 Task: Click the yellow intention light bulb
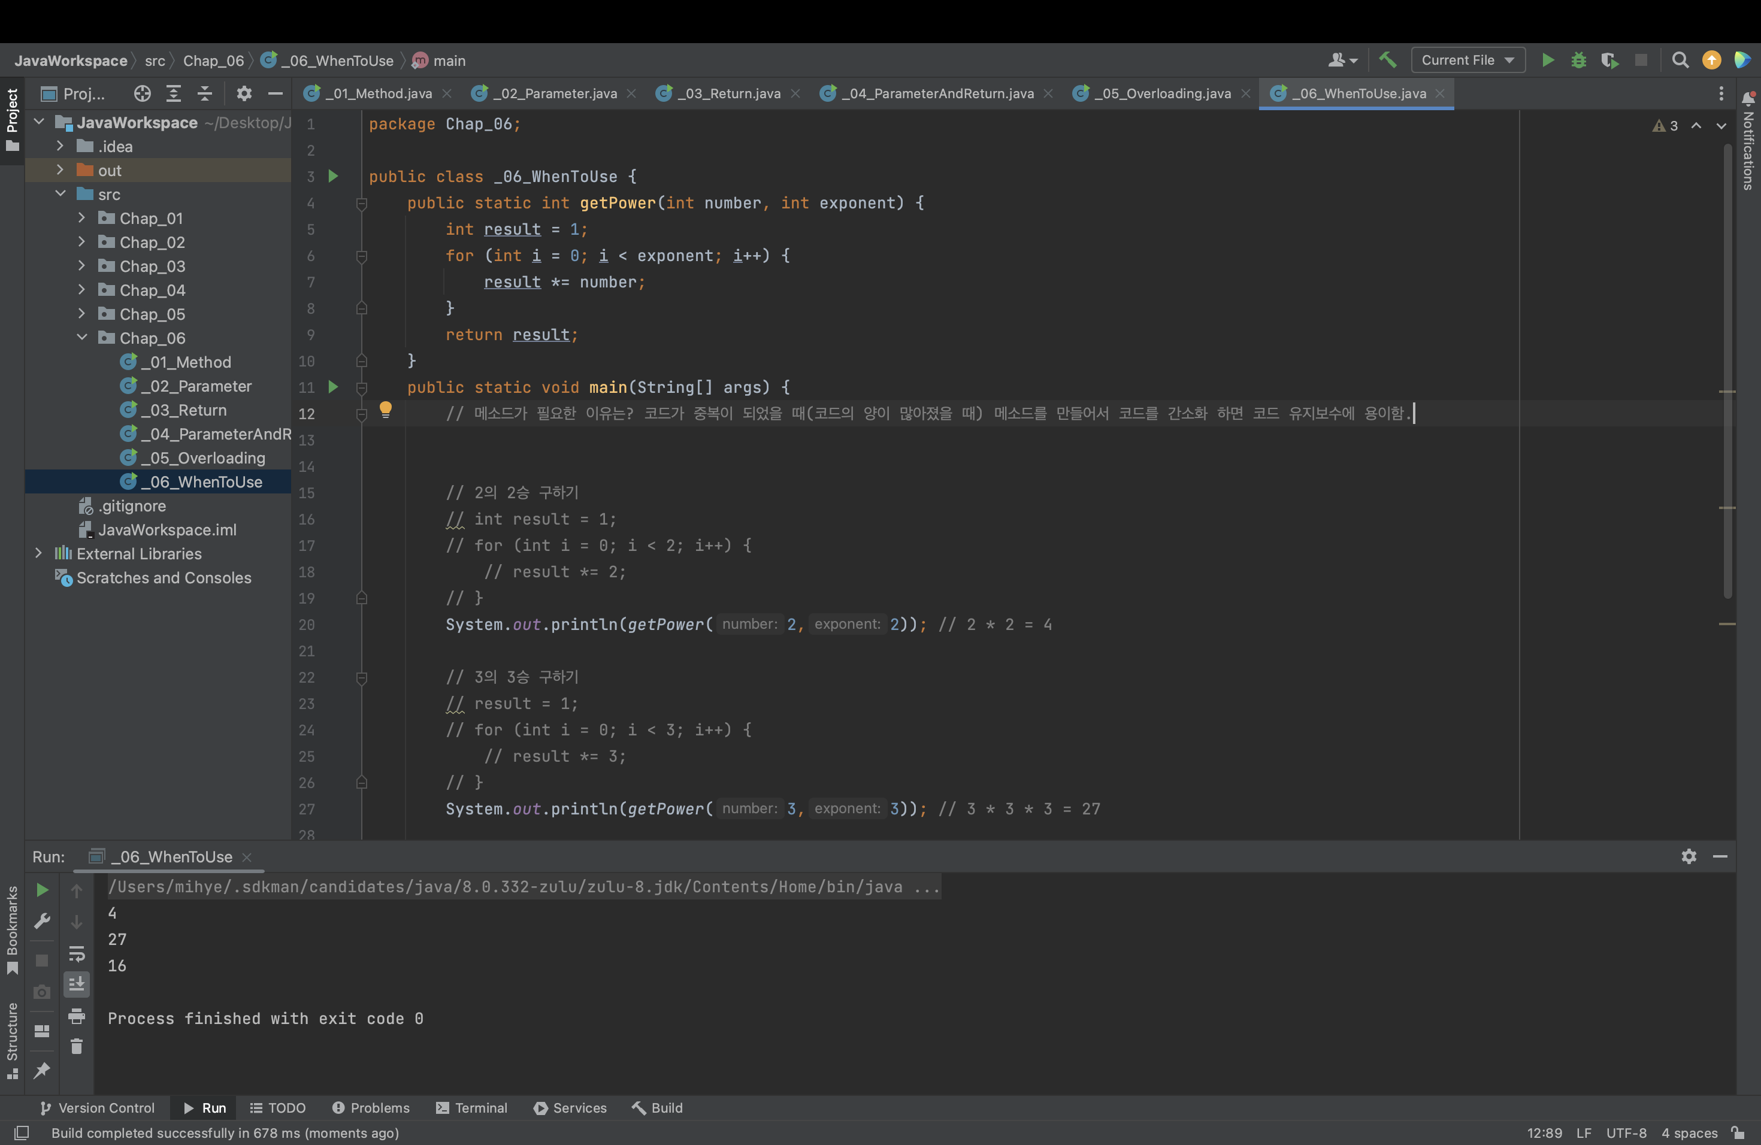[386, 409]
